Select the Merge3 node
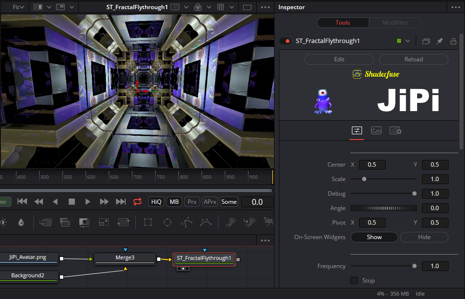 [x=125, y=258]
